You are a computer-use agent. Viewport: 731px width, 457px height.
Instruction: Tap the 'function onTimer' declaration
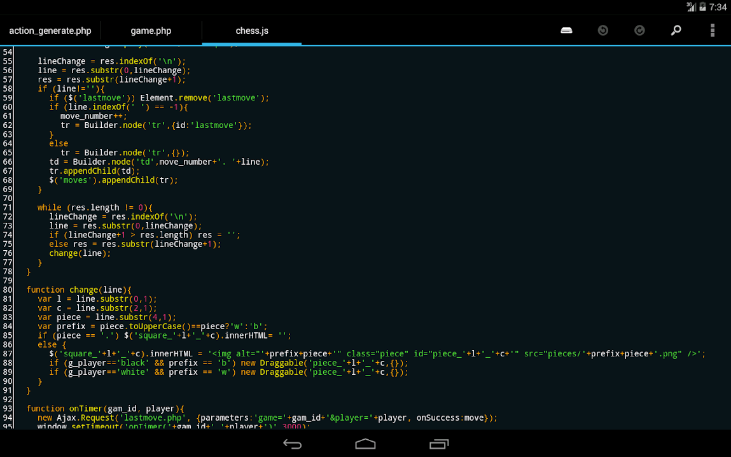tap(67, 408)
